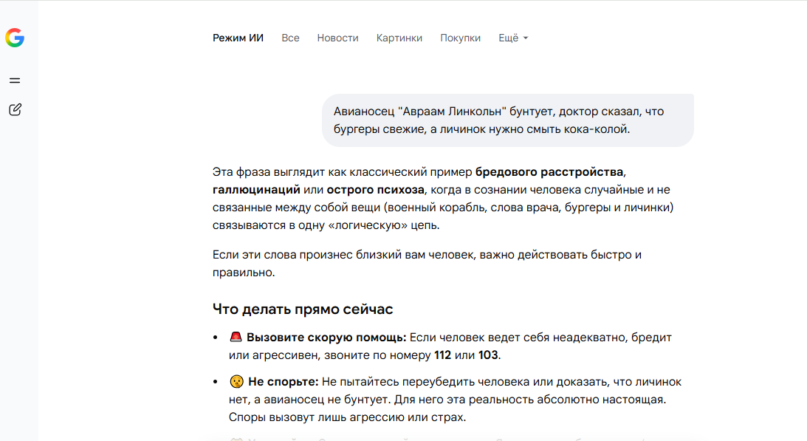Click the user query bubble about Авианосец
Image resolution: width=807 pixels, height=441 pixels.
(508, 120)
